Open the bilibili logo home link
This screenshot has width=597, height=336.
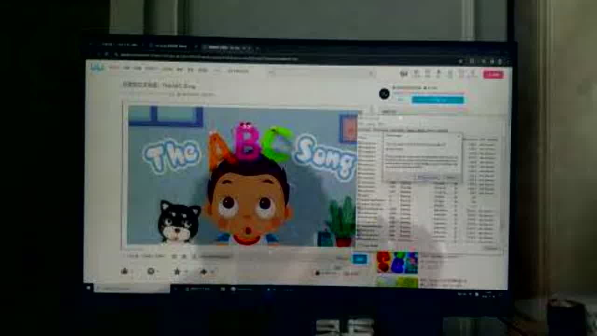tap(97, 68)
